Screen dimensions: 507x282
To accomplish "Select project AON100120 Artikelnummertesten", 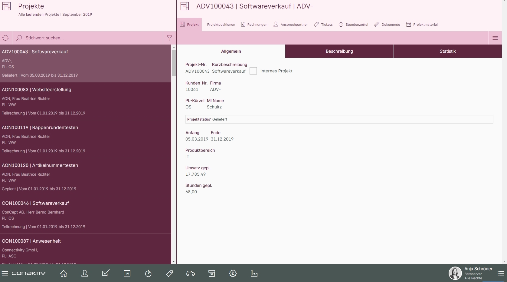I will click(86, 177).
